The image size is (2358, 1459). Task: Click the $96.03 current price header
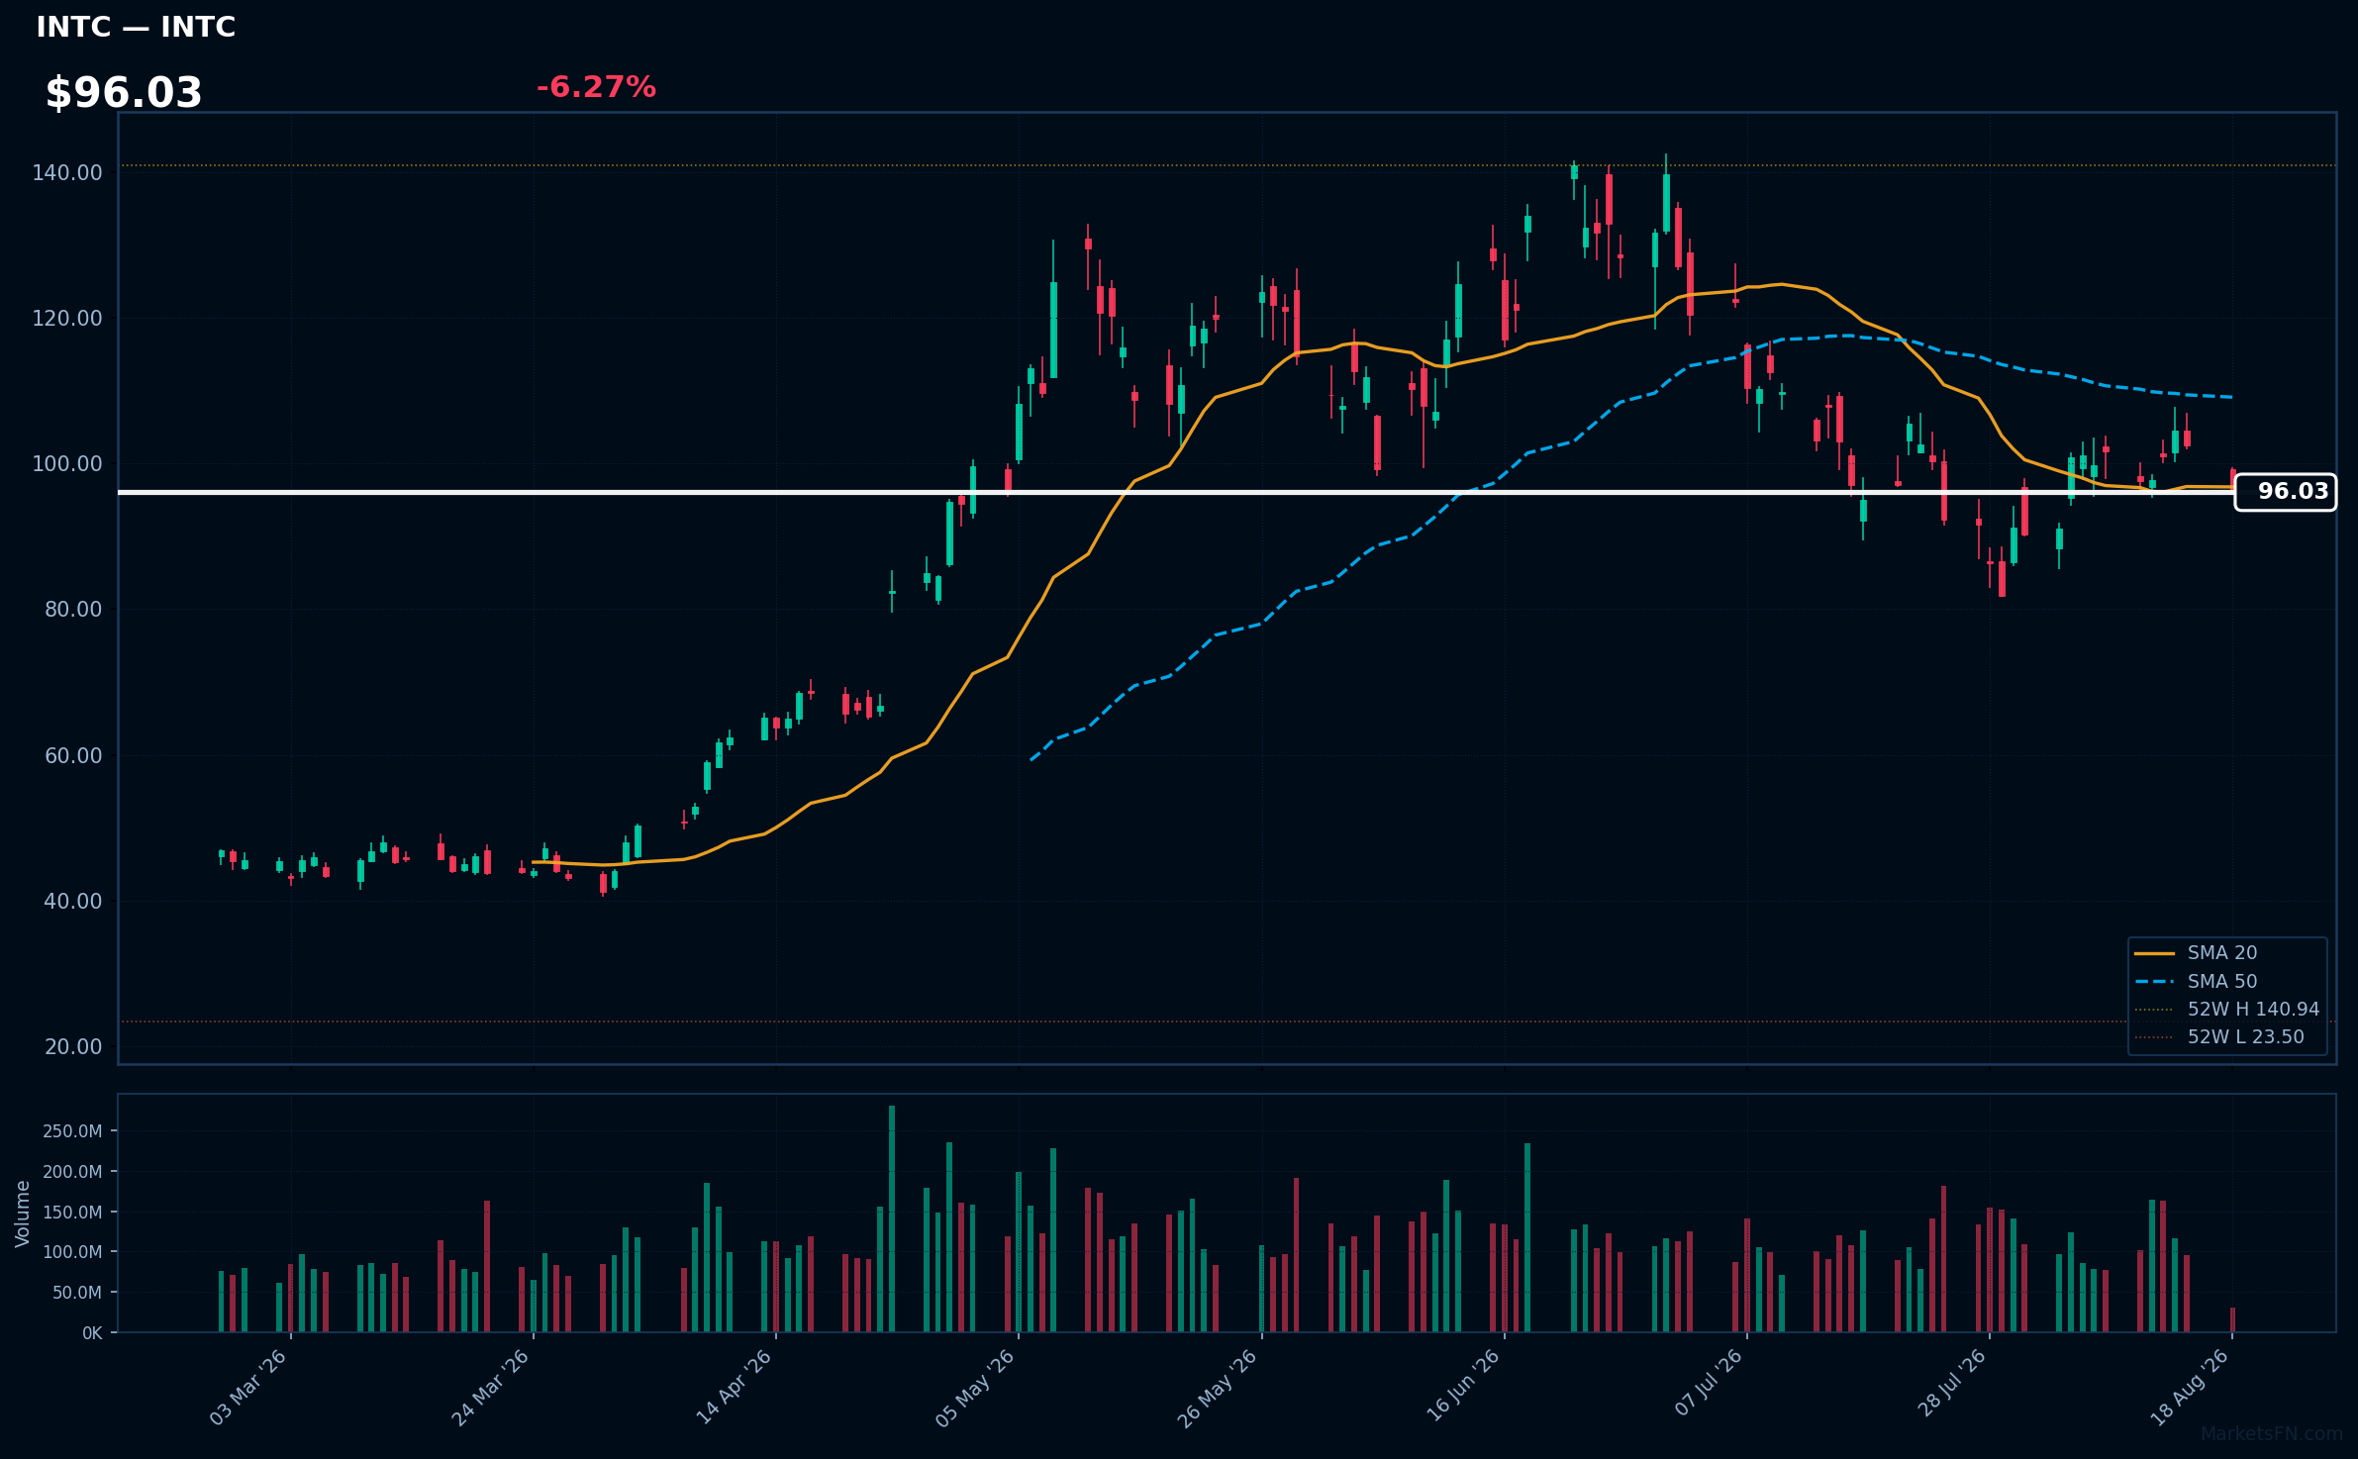point(124,93)
